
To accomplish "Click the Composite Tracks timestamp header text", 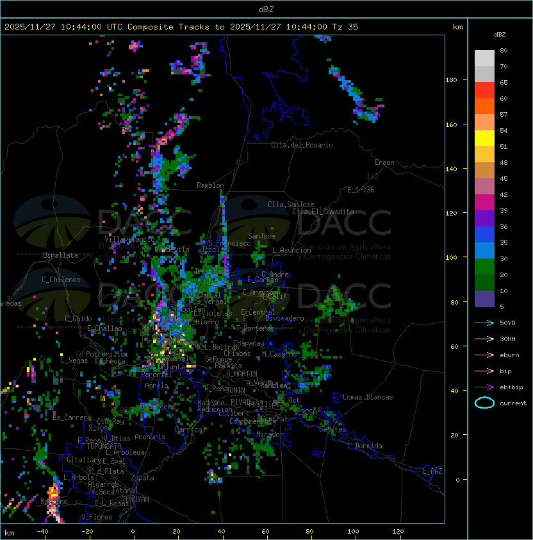I will pos(181,27).
